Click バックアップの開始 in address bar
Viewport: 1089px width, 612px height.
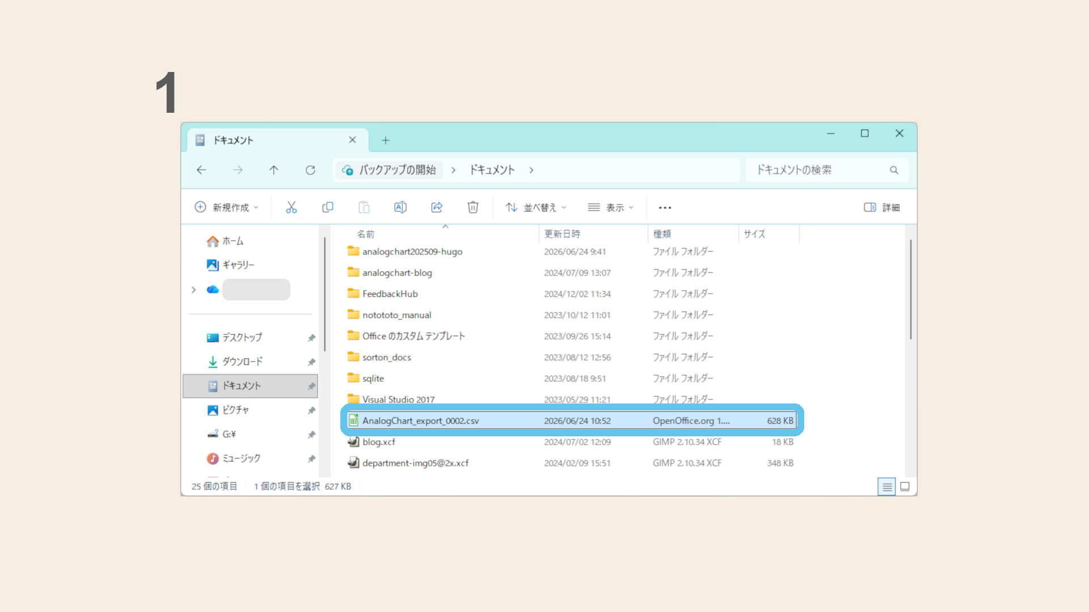(x=389, y=170)
